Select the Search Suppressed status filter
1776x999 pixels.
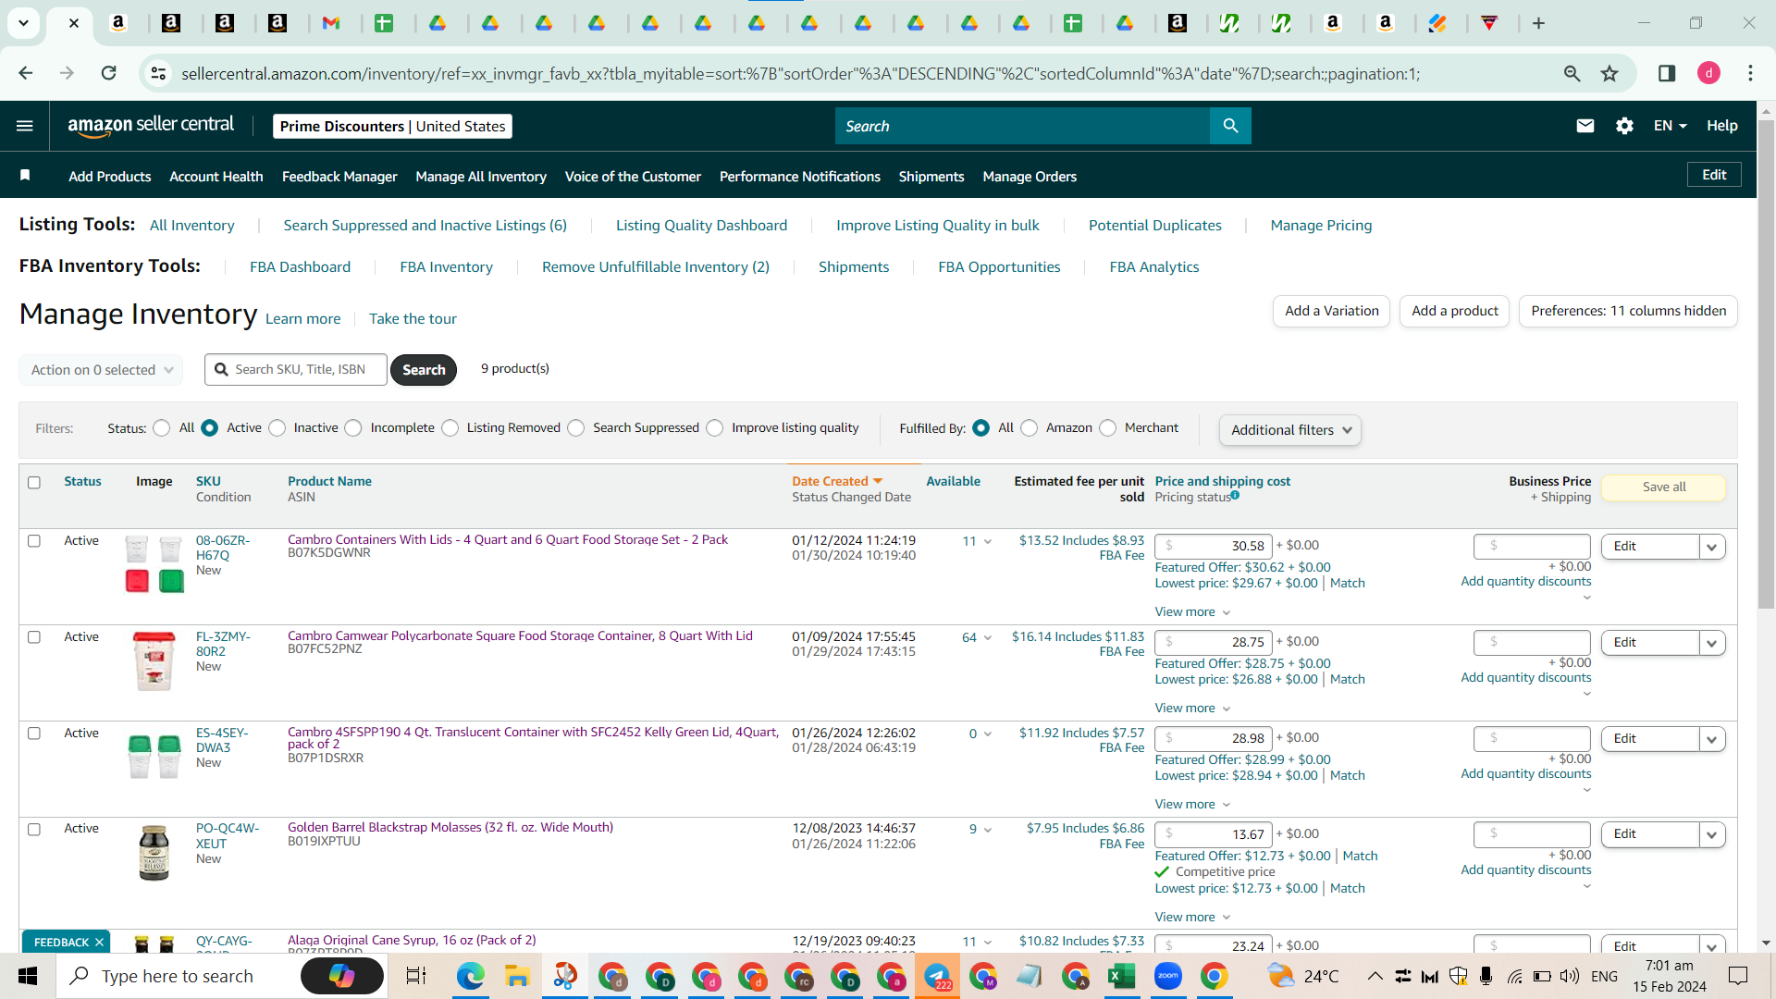coord(576,428)
